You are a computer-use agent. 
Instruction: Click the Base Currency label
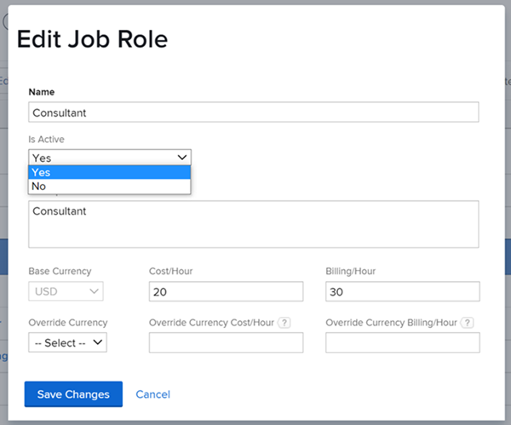(x=60, y=272)
